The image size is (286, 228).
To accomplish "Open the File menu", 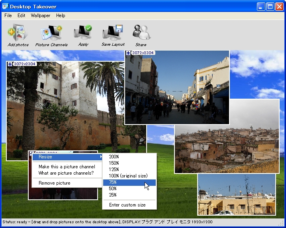I will coord(8,16).
